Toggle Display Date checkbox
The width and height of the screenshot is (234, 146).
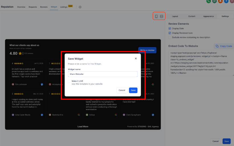(x=170, y=28)
